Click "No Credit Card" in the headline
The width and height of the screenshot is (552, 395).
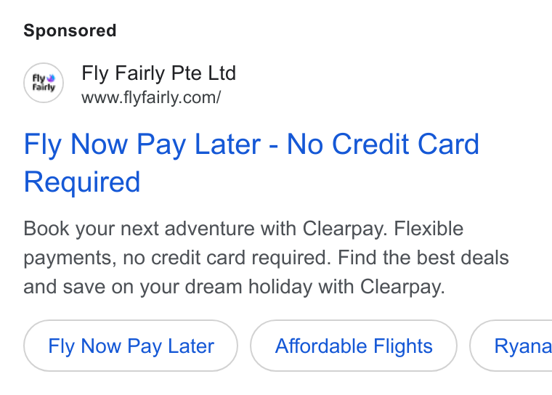(x=383, y=144)
